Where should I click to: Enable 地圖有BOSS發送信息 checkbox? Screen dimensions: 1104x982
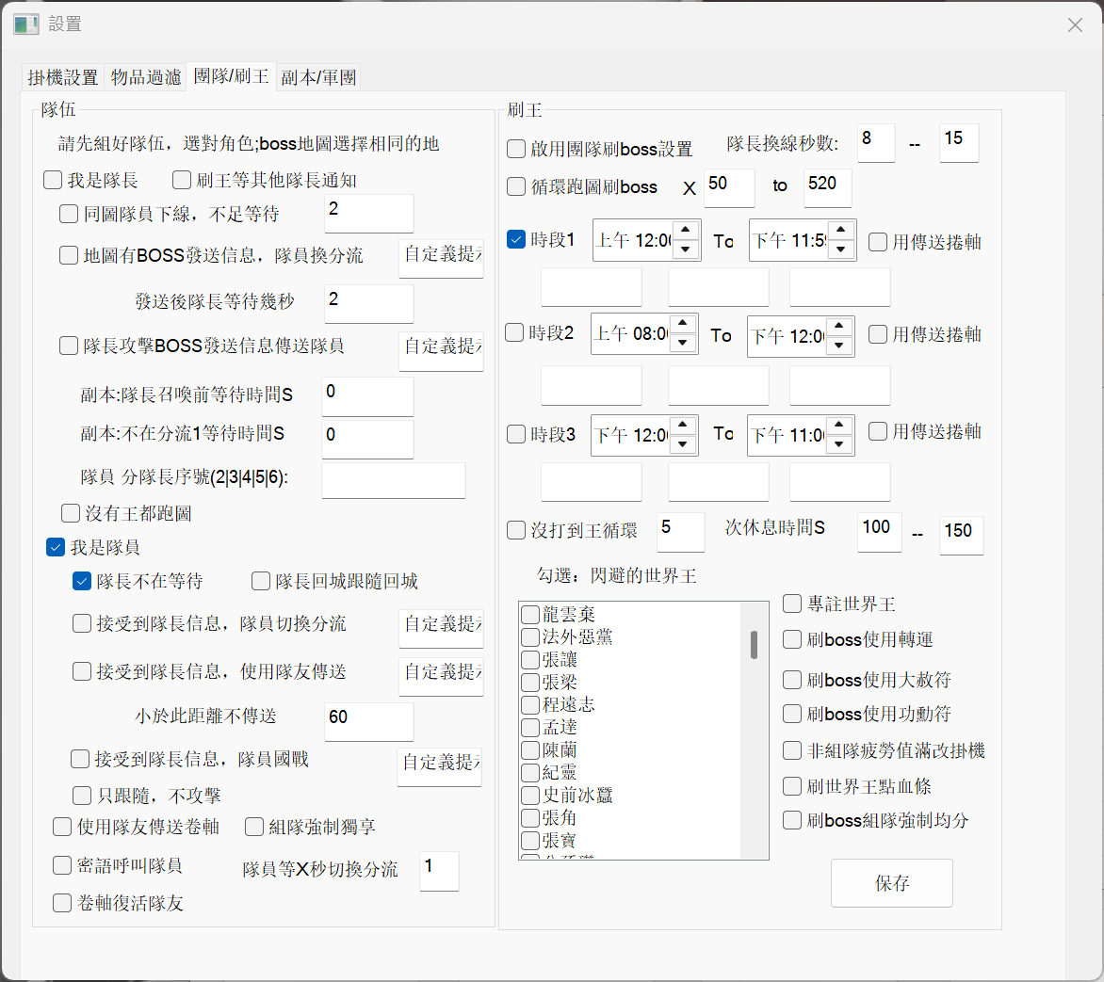click(x=69, y=255)
